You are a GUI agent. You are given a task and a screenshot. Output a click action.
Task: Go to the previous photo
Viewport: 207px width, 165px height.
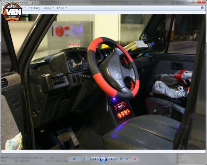pos(95,159)
